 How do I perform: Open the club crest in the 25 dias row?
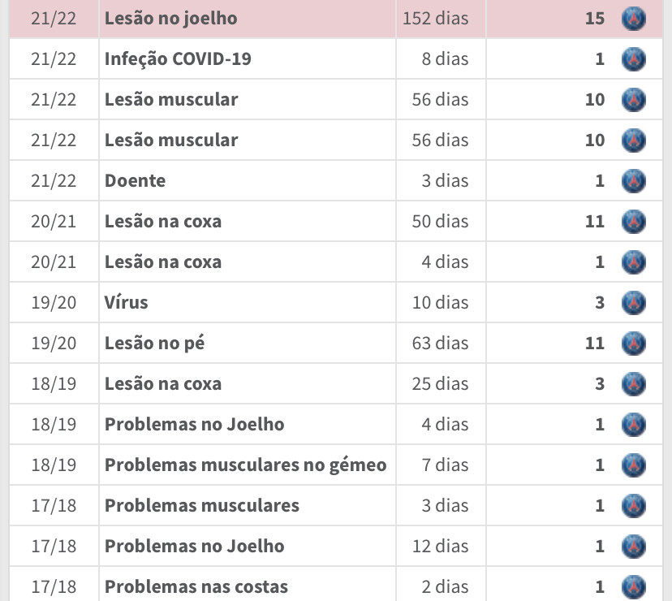[633, 383]
